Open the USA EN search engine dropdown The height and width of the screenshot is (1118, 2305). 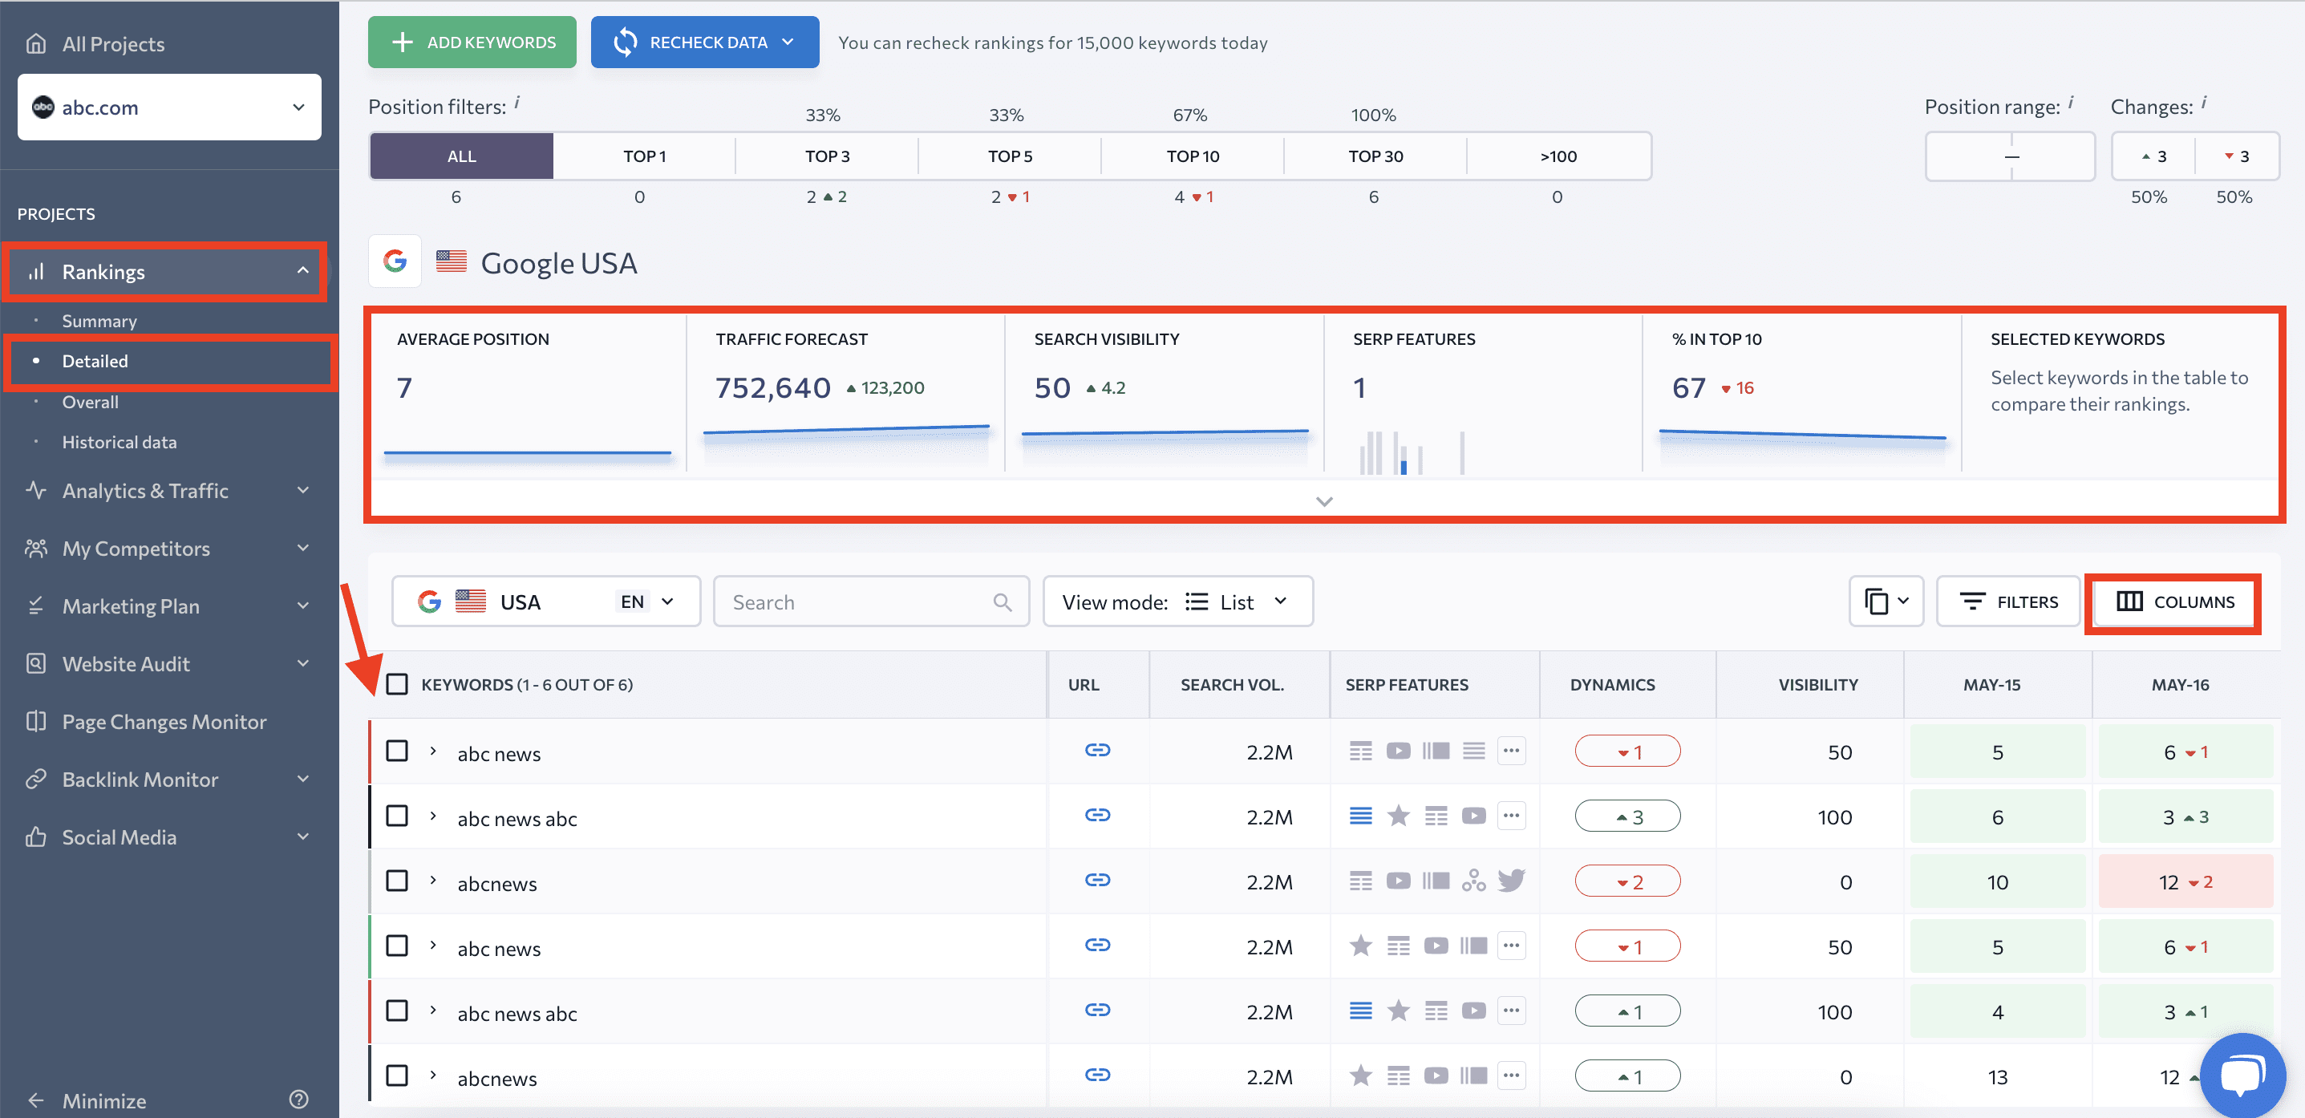click(546, 602)
